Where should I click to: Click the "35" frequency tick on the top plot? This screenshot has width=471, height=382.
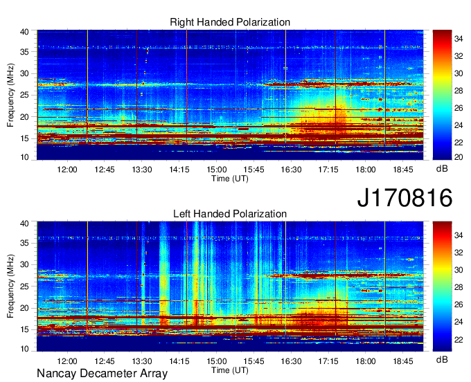point(24,52)
